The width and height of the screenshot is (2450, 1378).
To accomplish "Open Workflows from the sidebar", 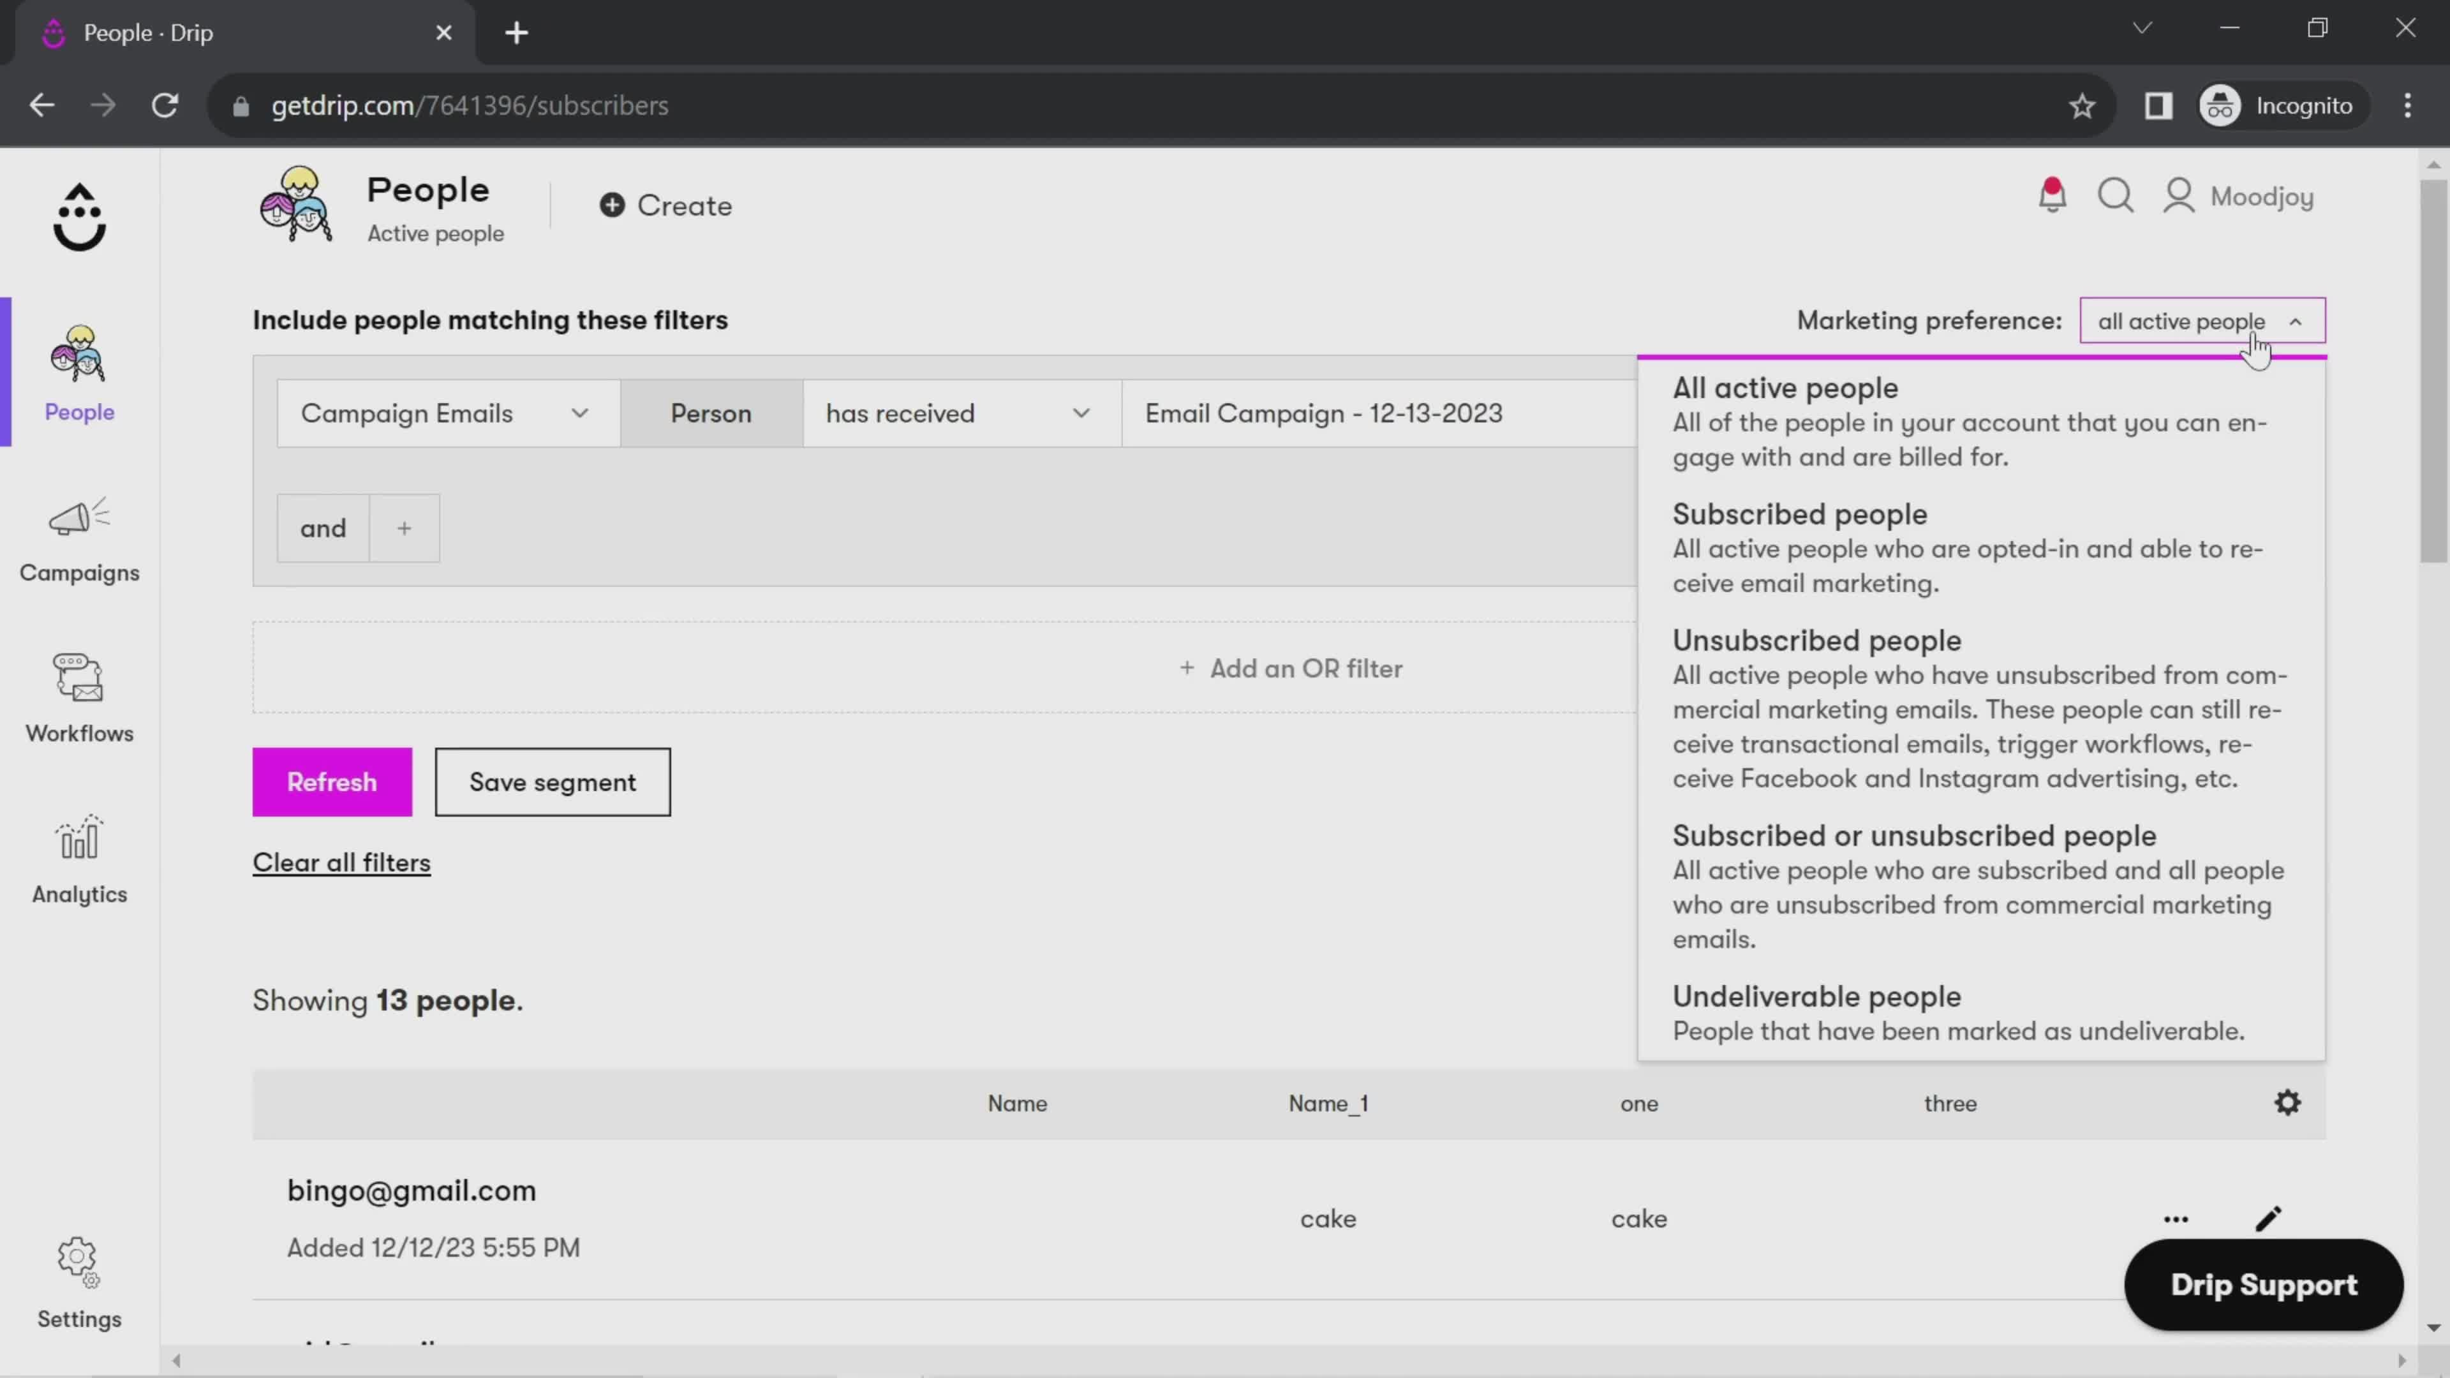I will coord(79,699).
